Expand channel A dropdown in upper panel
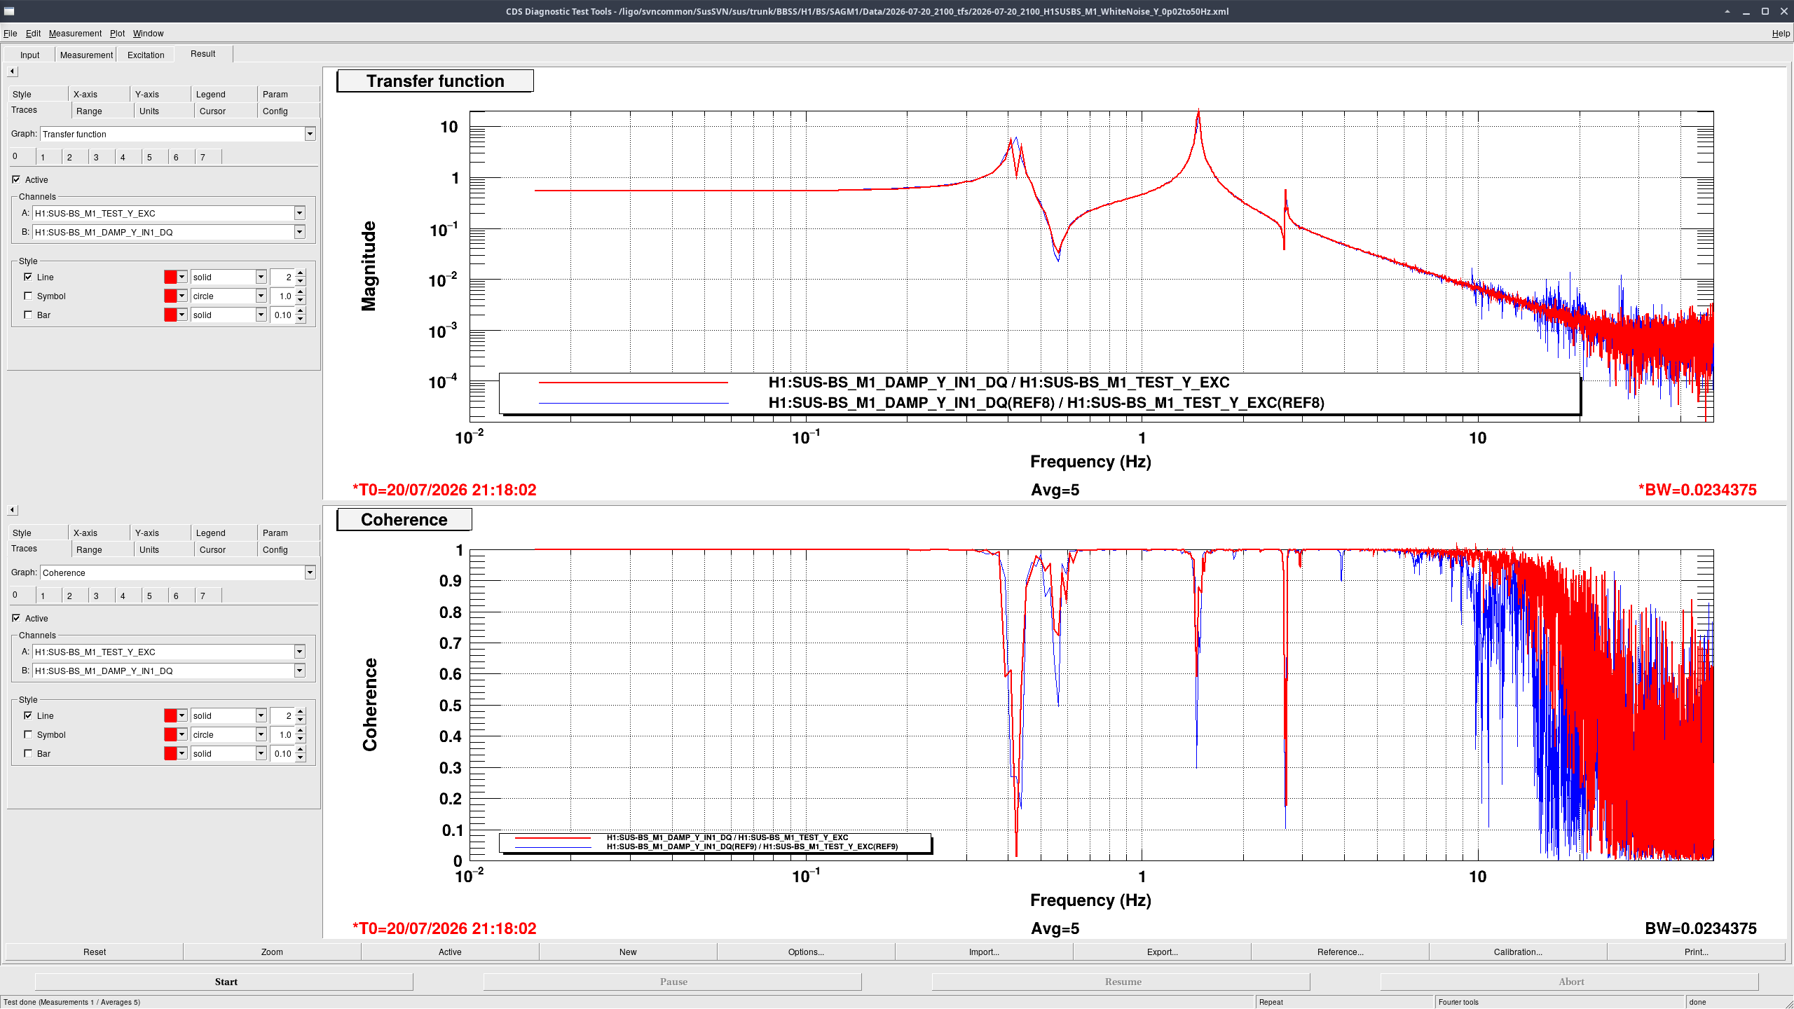1794x1009 pixels. coord(299,213)
